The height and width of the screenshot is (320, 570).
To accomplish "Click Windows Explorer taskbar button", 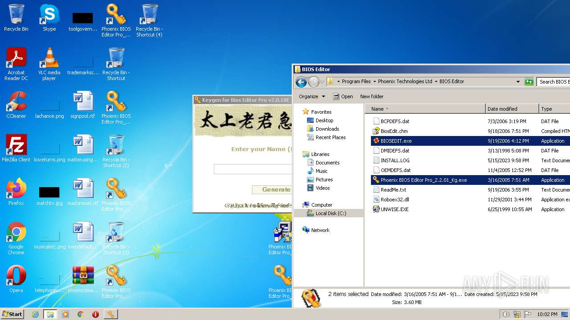I will [50, 314].
